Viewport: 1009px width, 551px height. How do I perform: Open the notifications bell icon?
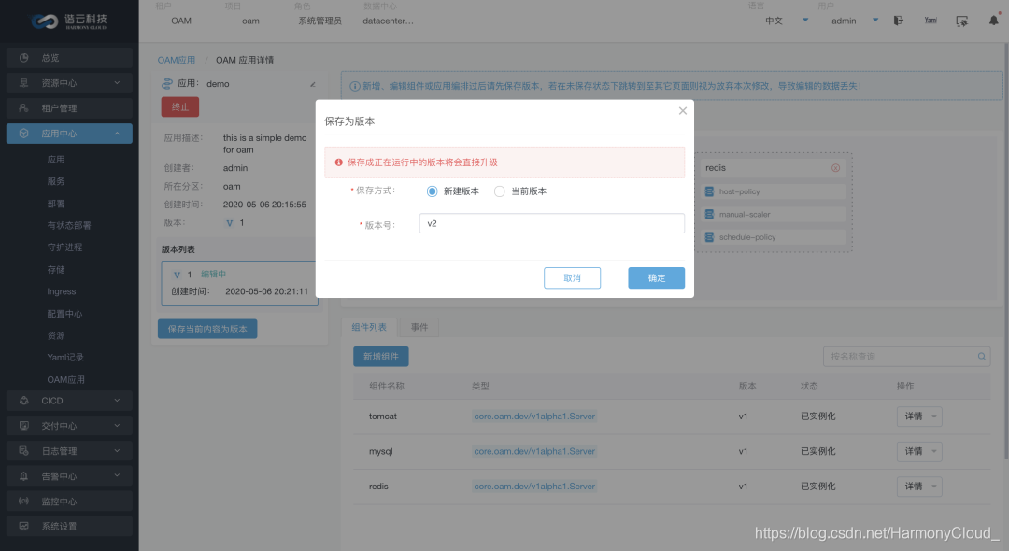click(993, 21)
